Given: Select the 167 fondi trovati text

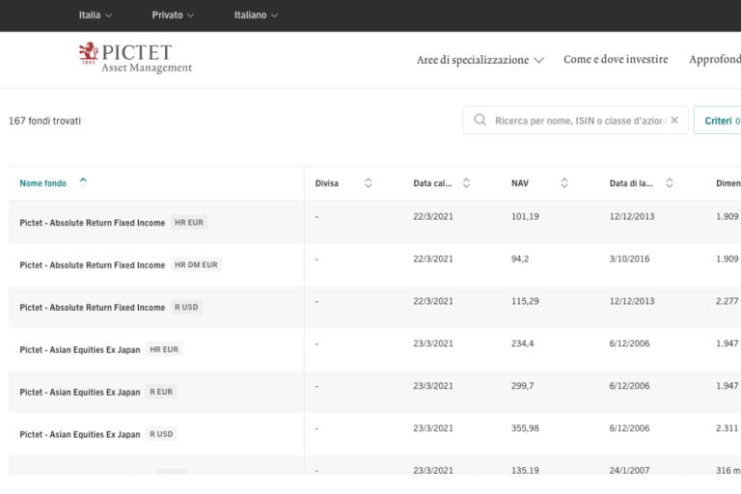Looking at the screenshot, I should [x=45, y=121].
